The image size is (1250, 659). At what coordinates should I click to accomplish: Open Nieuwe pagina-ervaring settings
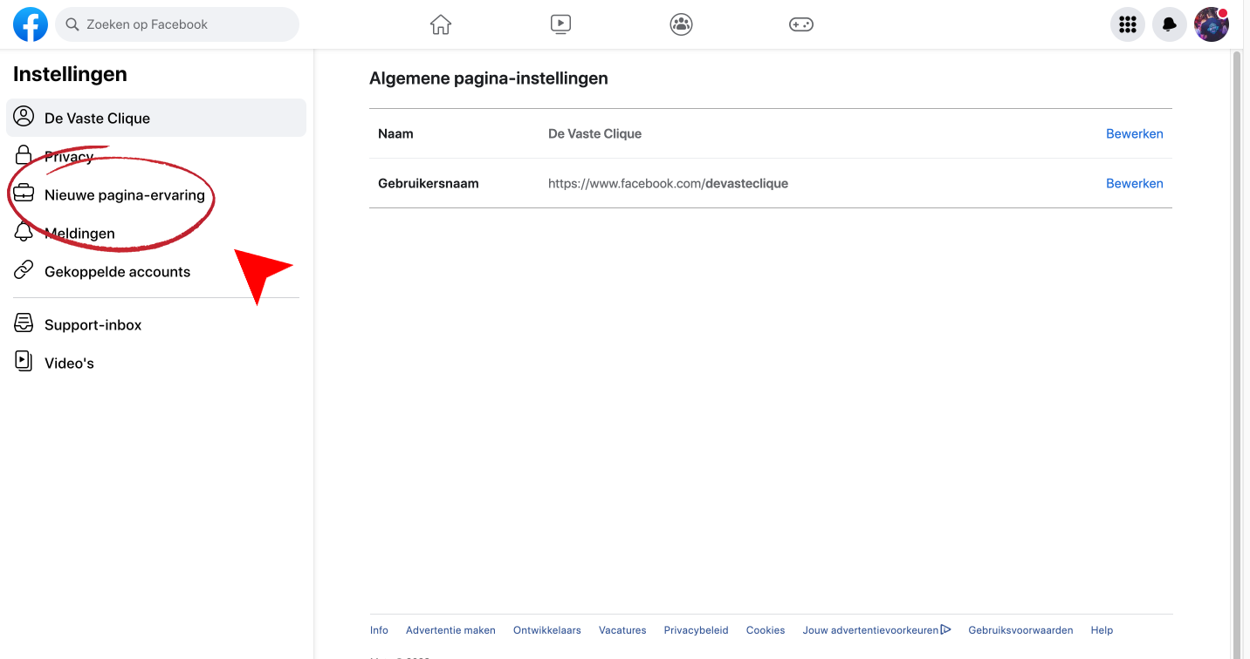[x=156, y=194]
